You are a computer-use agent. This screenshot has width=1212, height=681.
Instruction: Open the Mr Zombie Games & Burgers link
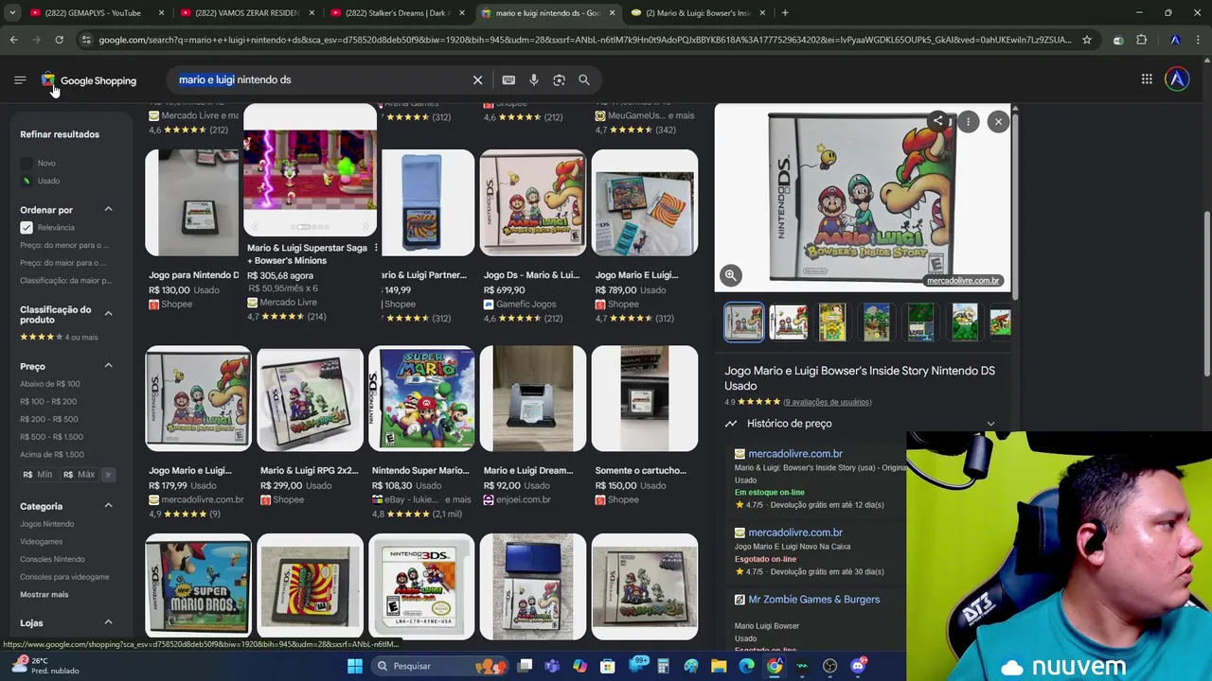(x=814, y=600)
